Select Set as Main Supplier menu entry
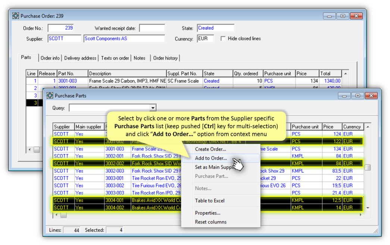This screenshot has width=390, height=245. coord(214,167)
